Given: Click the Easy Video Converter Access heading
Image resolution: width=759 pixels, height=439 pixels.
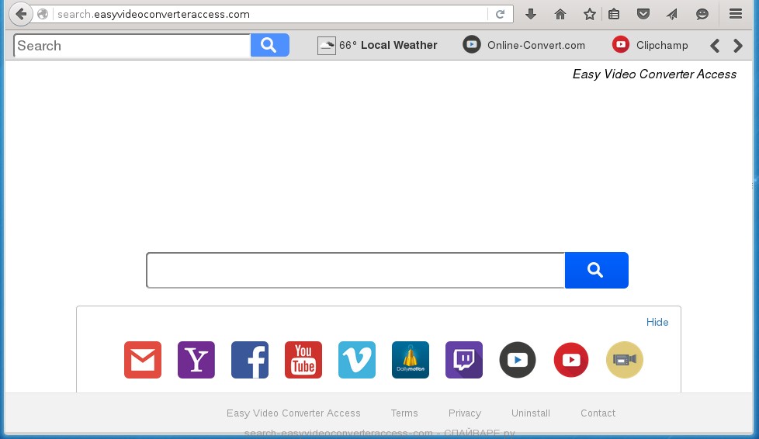Looking at the screenshot, I should [x=654, y=74].
